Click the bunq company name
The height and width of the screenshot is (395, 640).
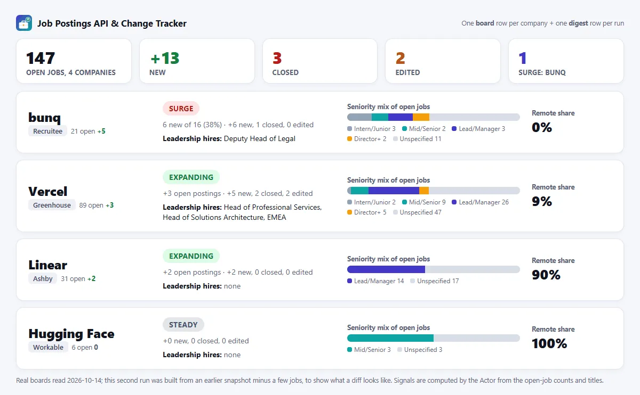(x=45, y=118)
